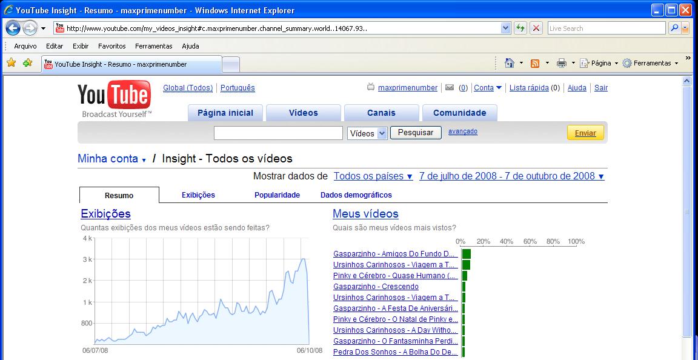Click the Sair sign-out link

(601, 88)
